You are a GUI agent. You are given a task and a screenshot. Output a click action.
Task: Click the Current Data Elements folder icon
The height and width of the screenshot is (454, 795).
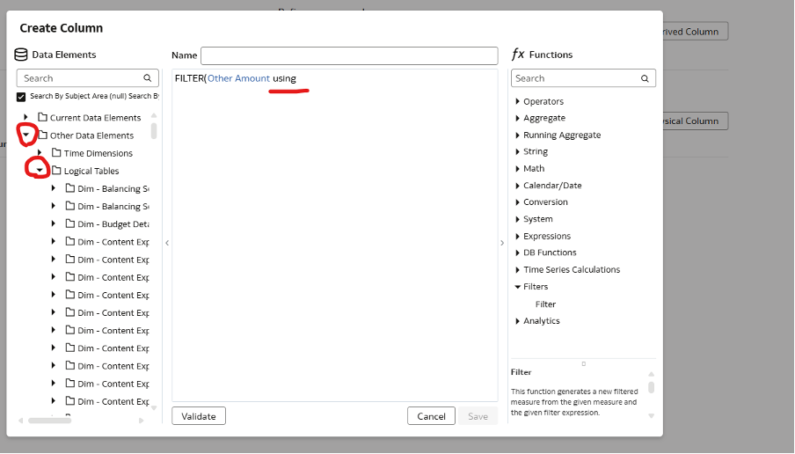pyautogui.click(x=41, y=117)
